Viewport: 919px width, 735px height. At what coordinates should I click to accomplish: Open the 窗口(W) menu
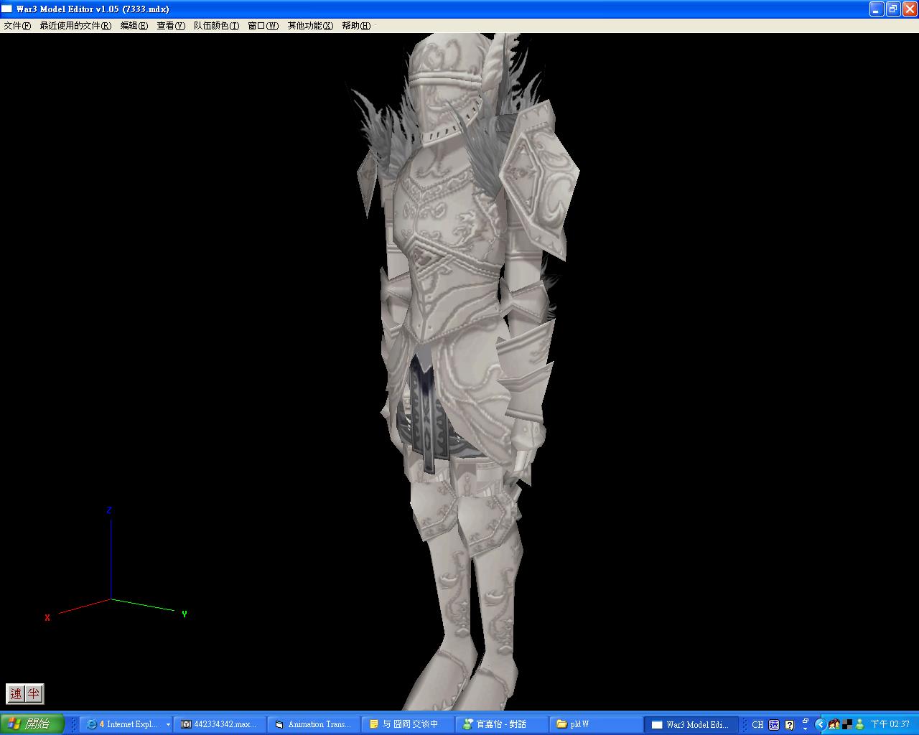point(263,26)
